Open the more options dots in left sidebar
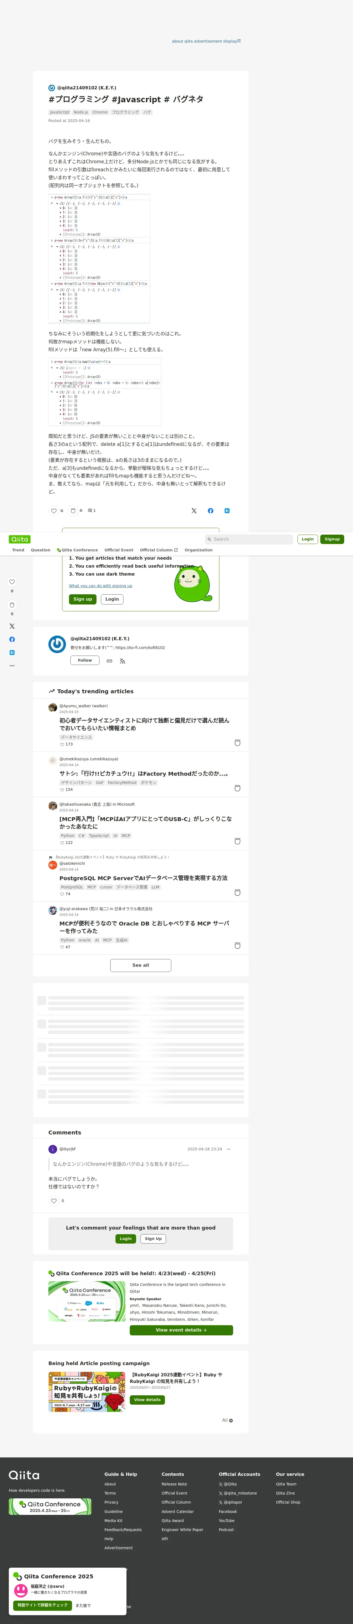This screenshot has height=1624, width=353. 12,666
